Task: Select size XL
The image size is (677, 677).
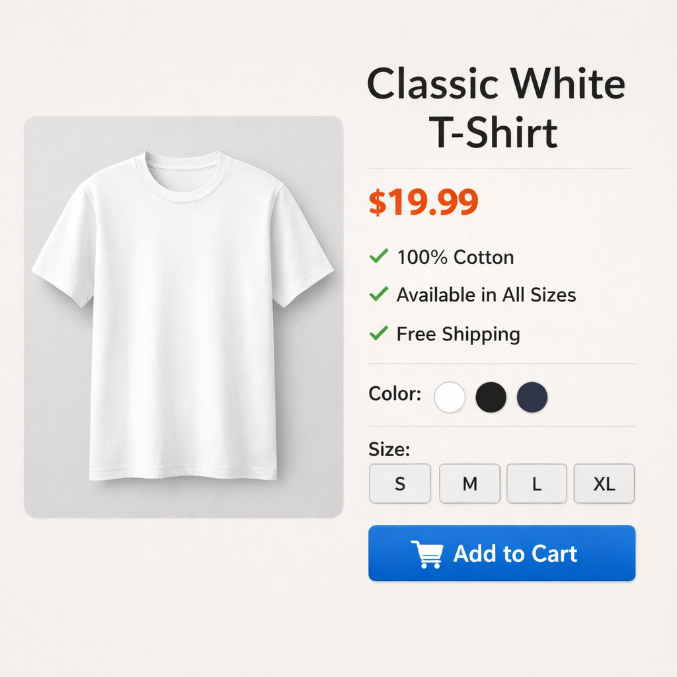Action: (604, 483)
